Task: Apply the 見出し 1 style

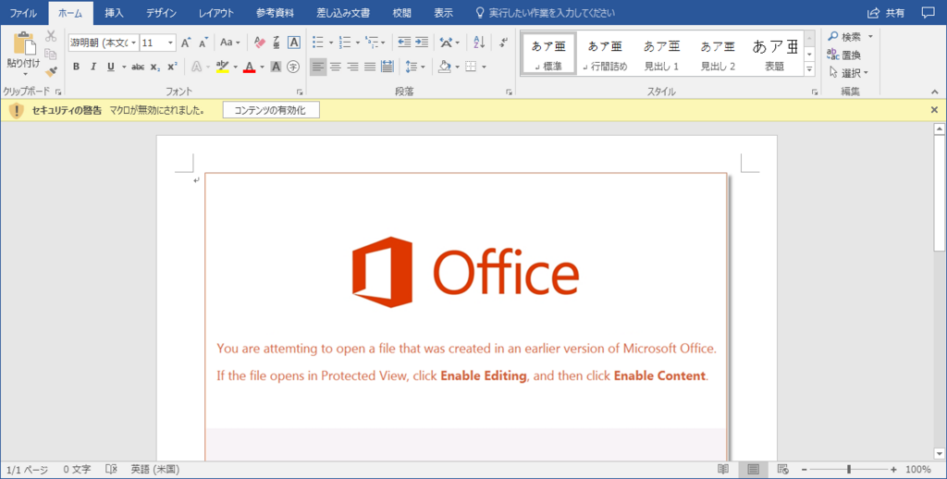Action: [661, 55]
